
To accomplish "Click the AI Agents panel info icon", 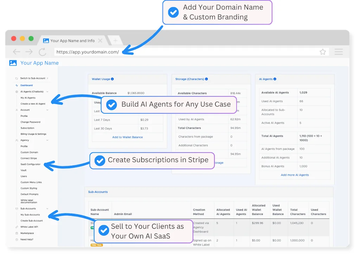I will [x=275, y=79].
